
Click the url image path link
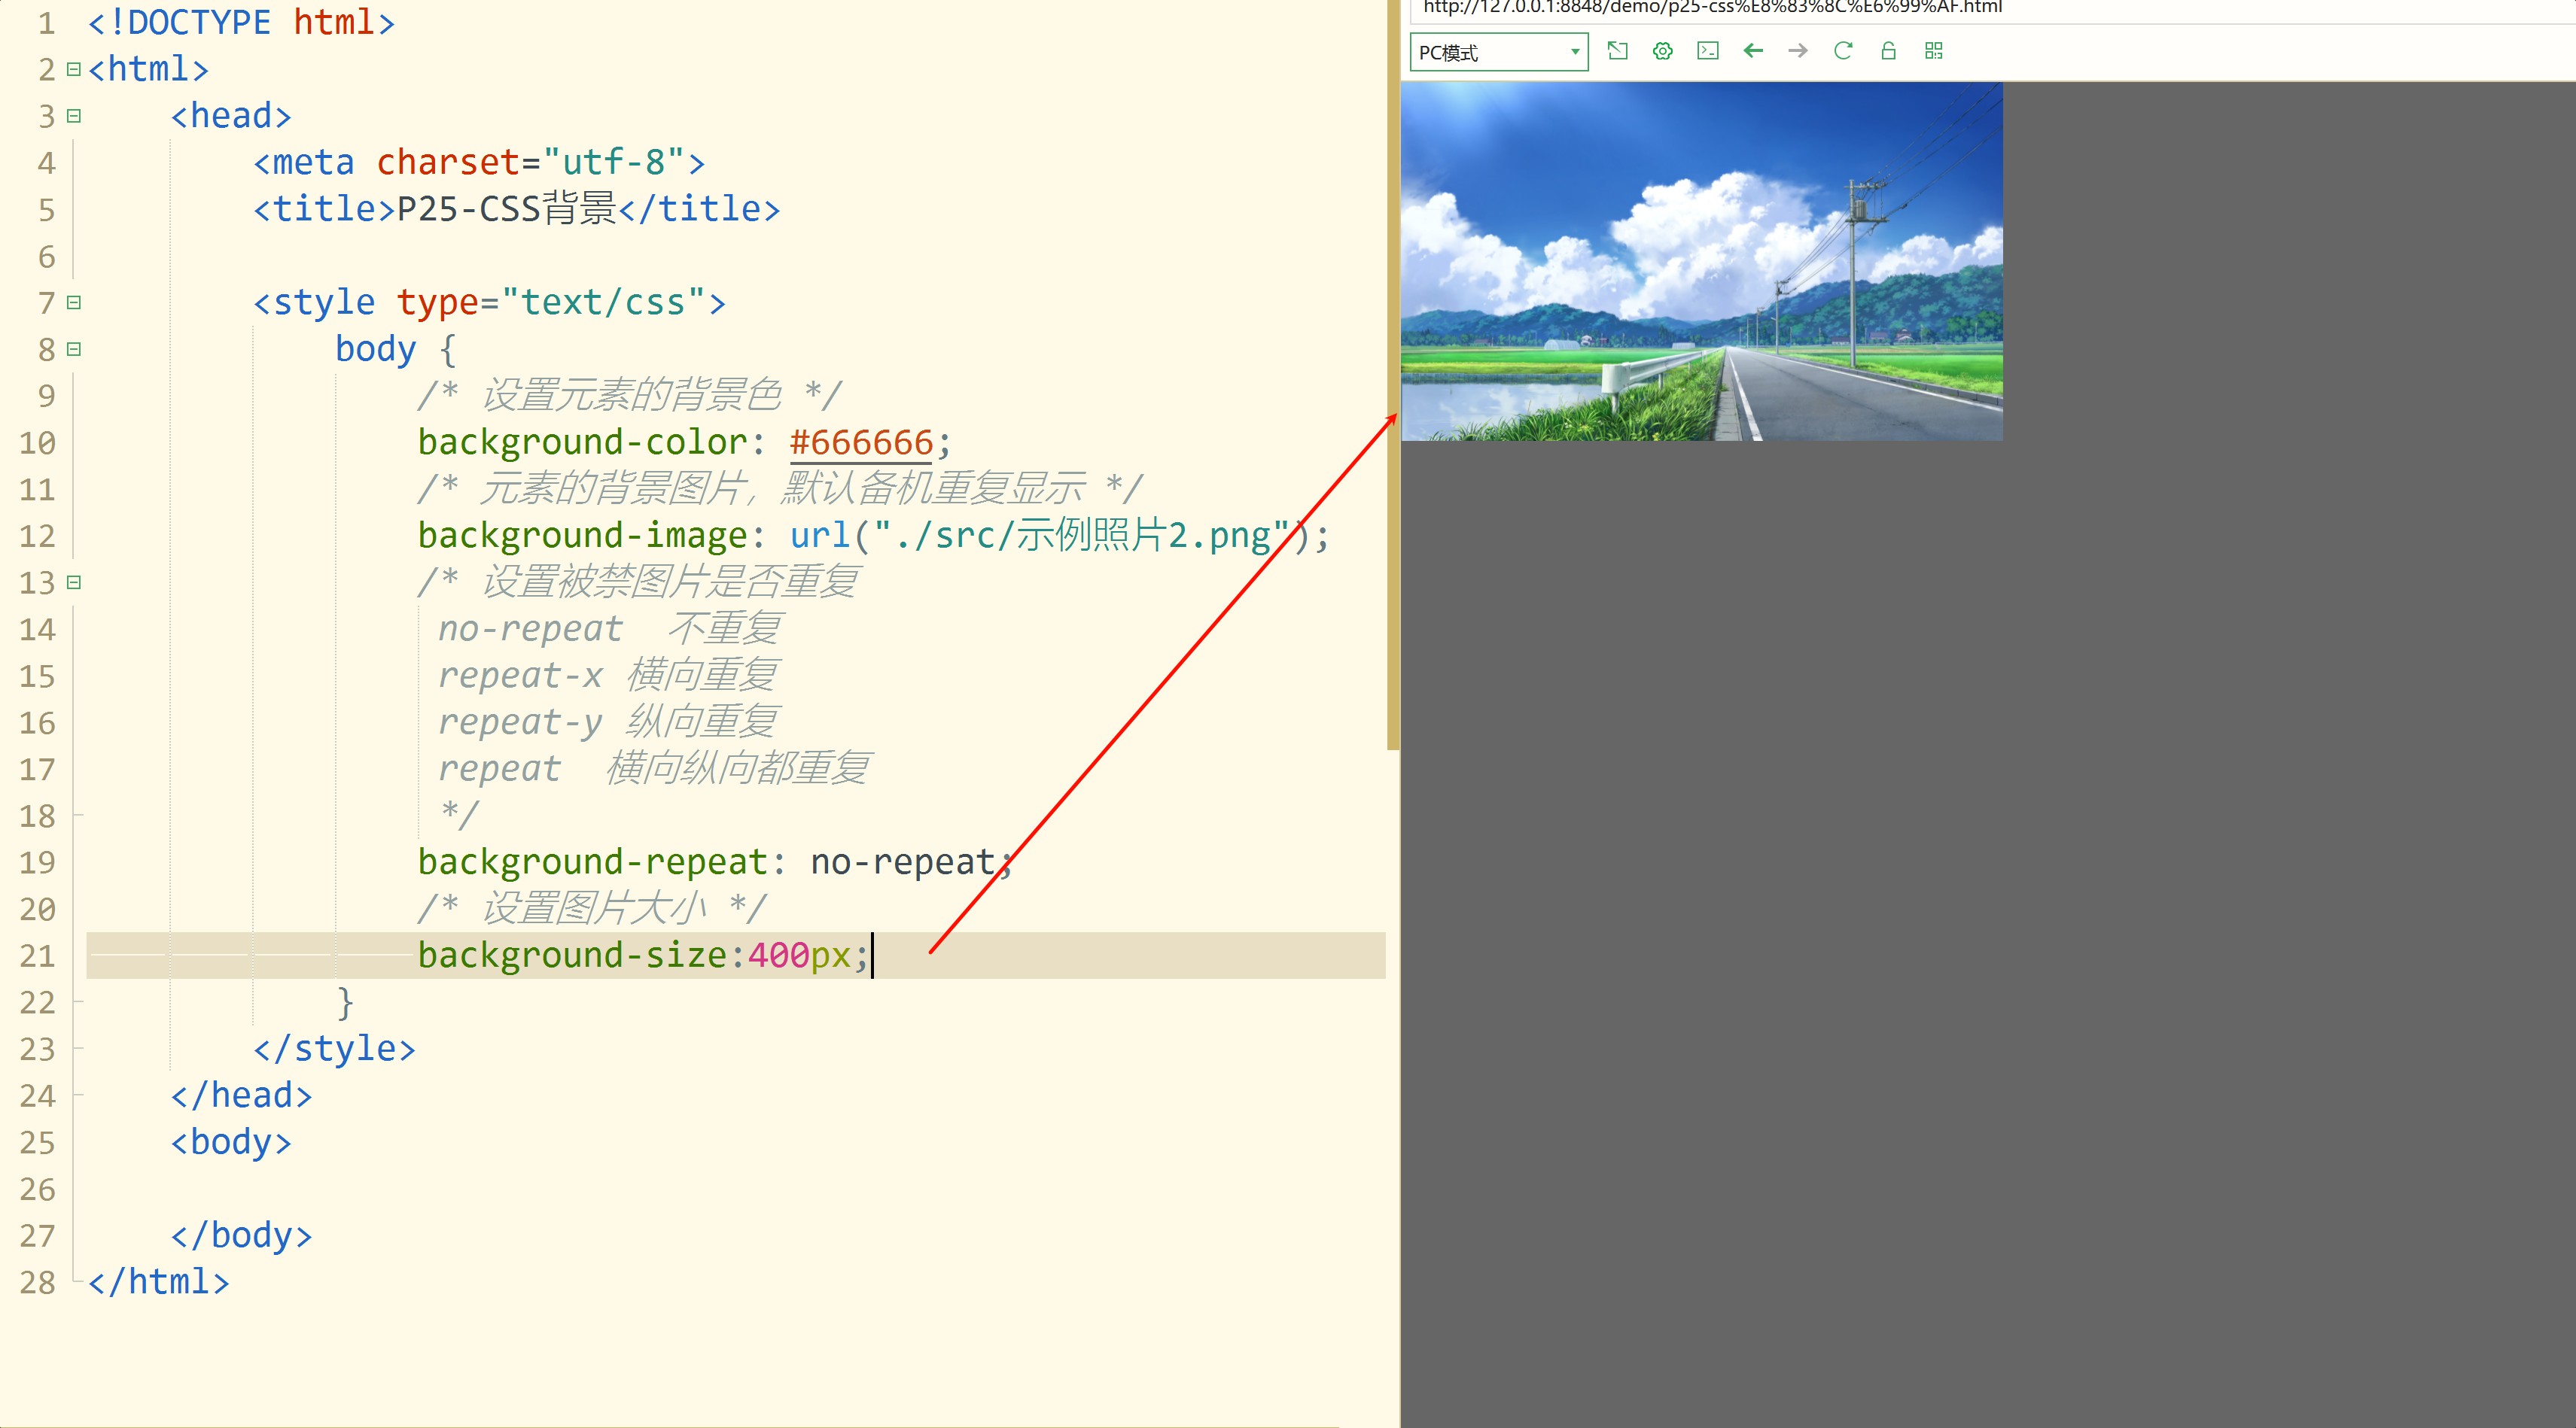(1080, 536)
